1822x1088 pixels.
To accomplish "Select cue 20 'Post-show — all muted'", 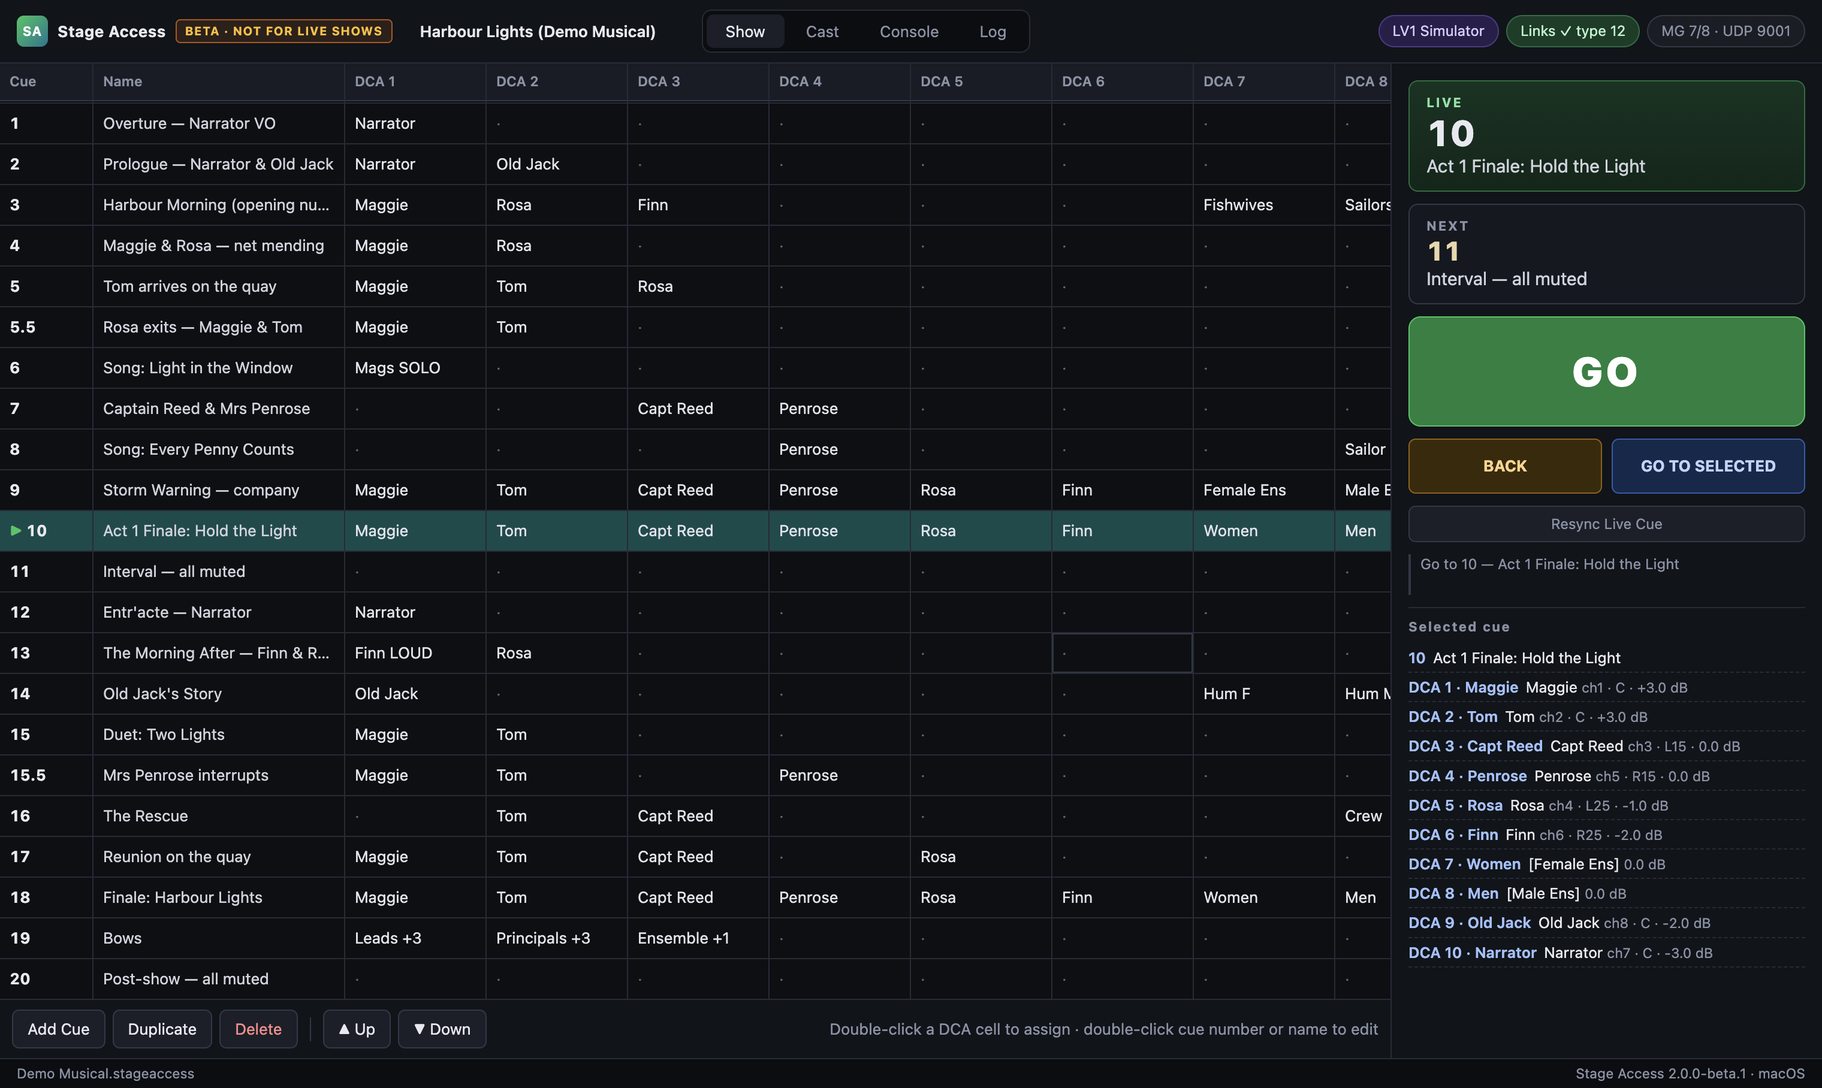I will click(x=695, y=979).
